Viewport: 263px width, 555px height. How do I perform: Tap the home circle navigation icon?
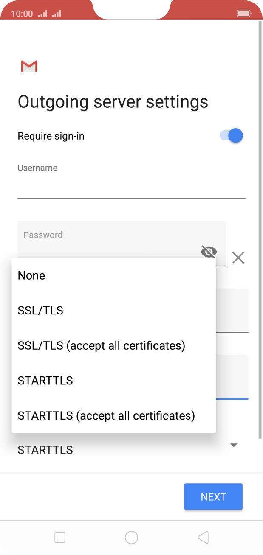pyautogui.click(x=131, y=538)
